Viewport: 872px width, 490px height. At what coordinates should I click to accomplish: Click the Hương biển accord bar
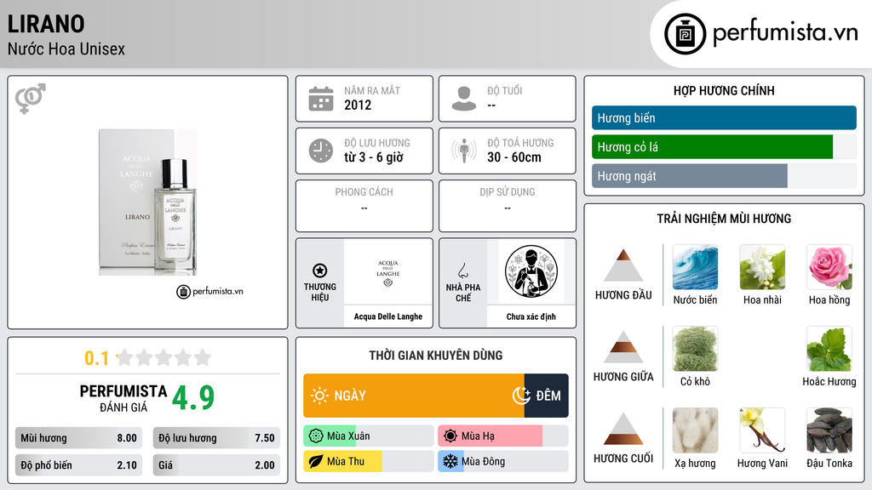724,117
